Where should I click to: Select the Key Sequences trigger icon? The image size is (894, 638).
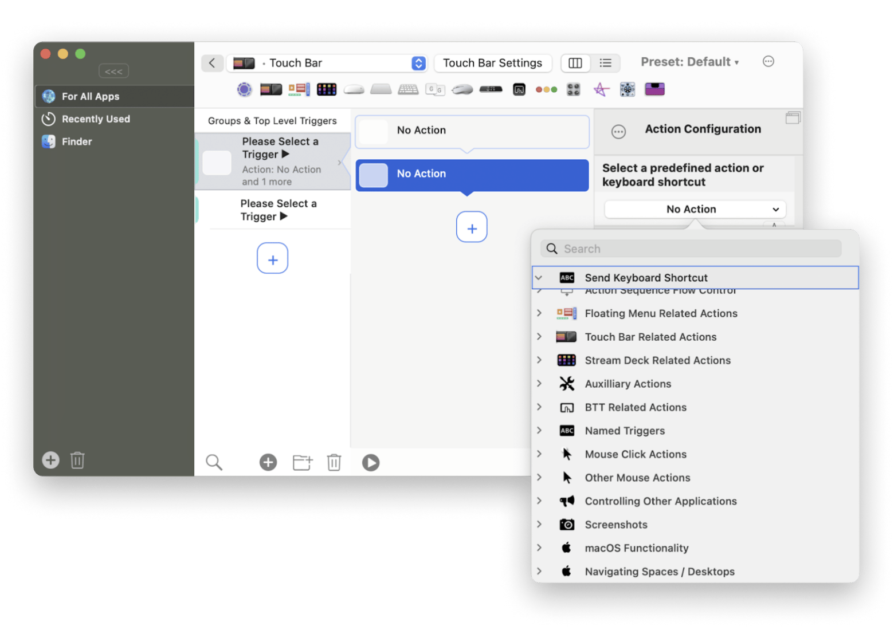click(436, 89)
